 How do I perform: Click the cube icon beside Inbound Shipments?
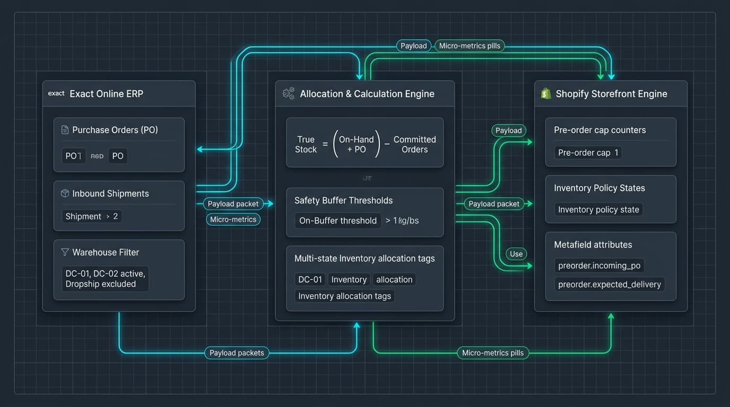(65, 193)
